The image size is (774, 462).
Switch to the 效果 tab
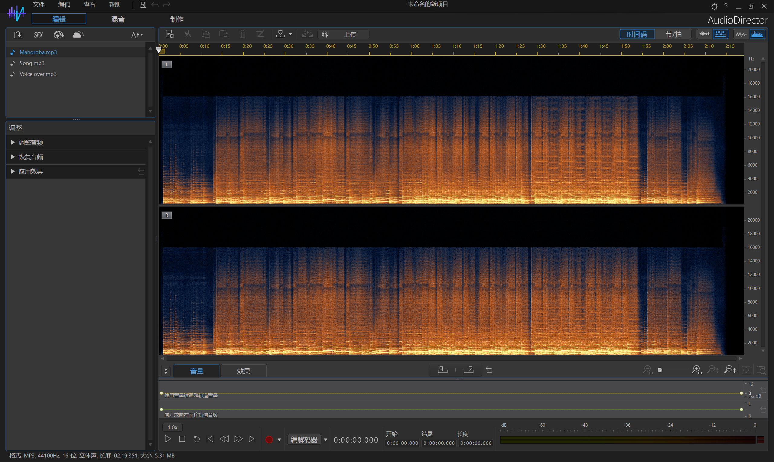pyautogui.click(x=243, y=371)
